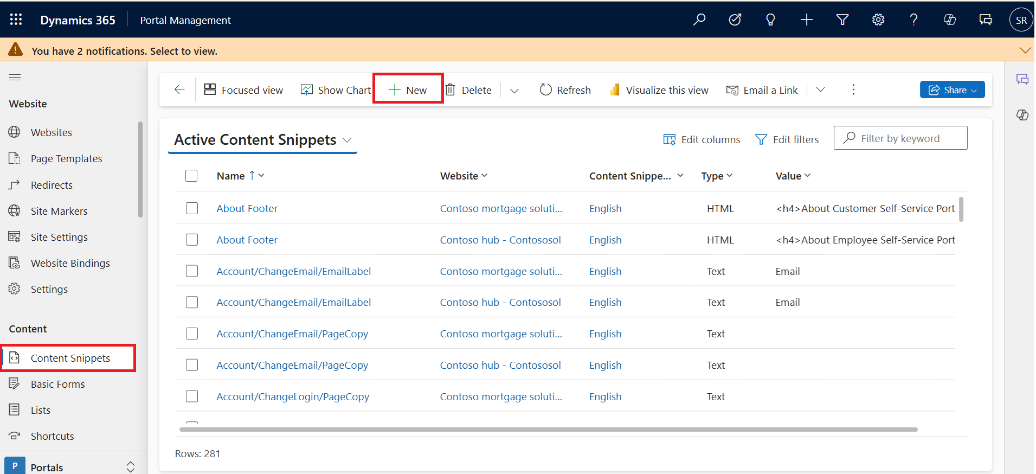Click the search magnifier icon in header
The image size is (1036, 474).
699,20
